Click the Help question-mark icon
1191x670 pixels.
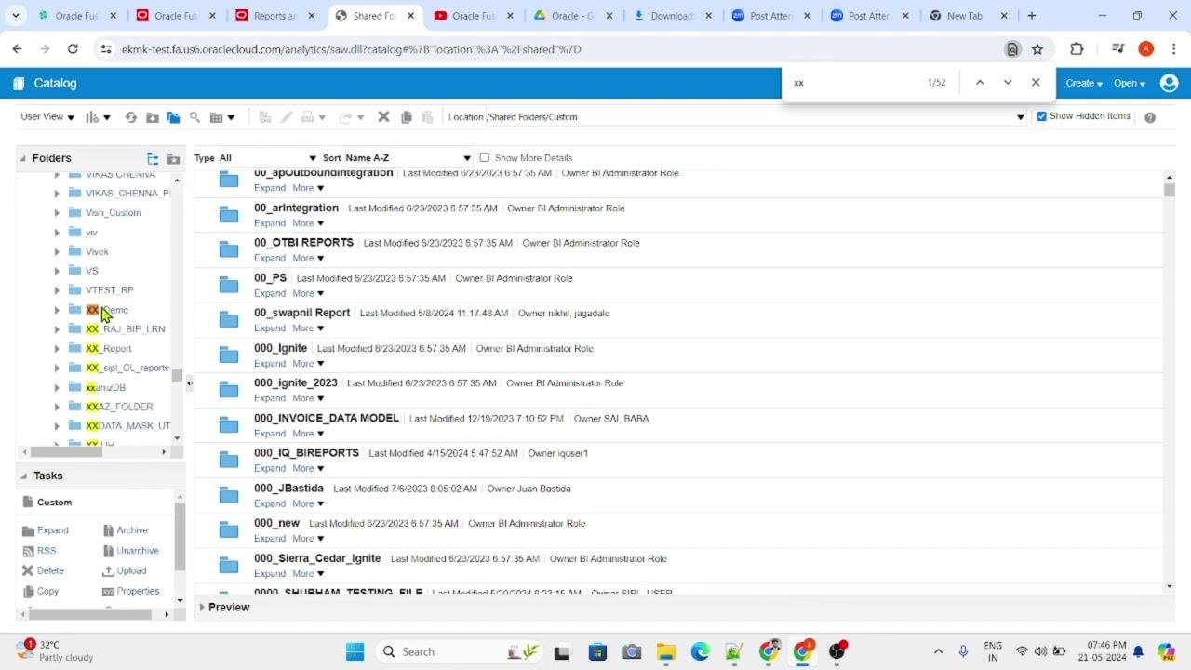(1150, 117)
